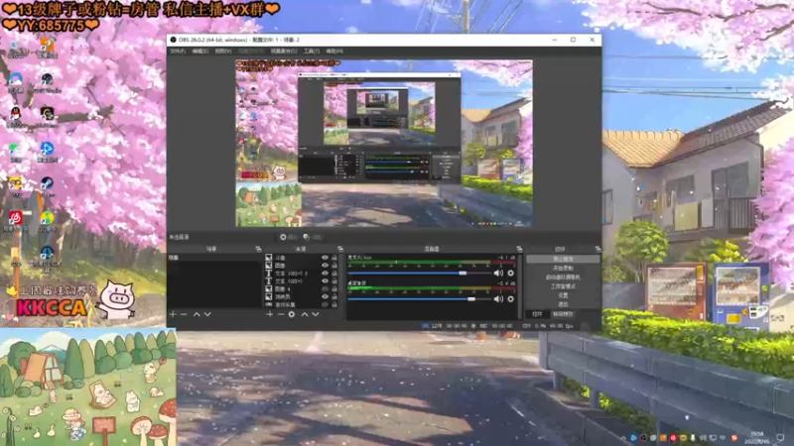Remove selected source with the minus icon
The width and height of the screenshot is (794, 446).
(281, 314)
